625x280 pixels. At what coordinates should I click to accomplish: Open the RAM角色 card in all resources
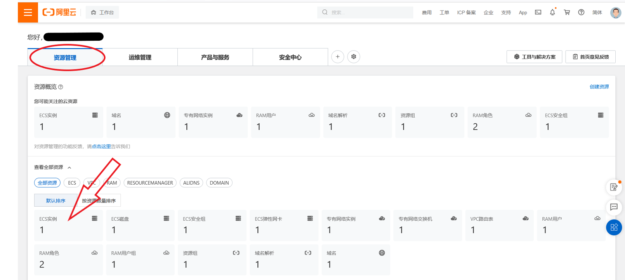69,260
